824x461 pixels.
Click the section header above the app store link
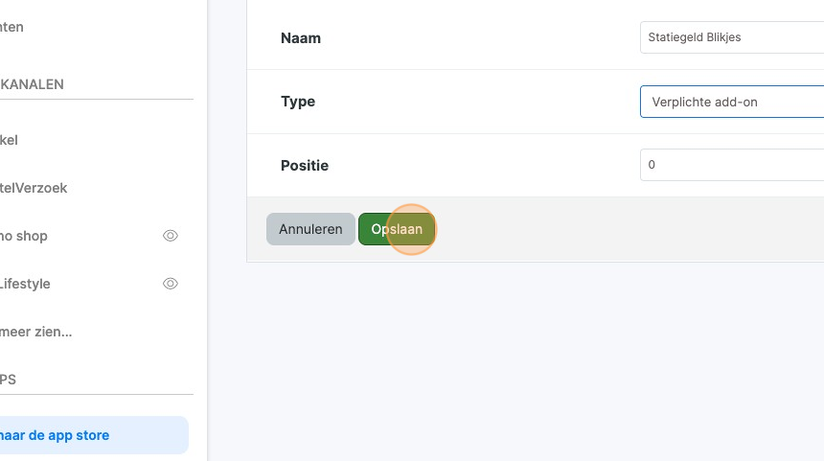point(9,380)
